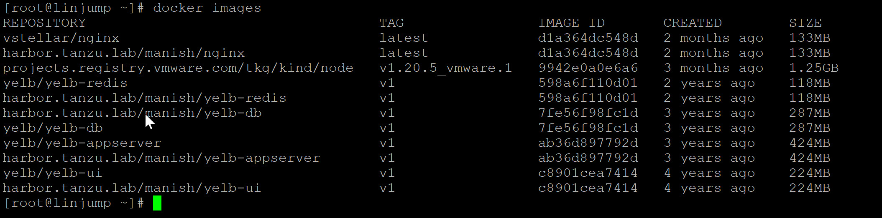
Task: Click the green terminal cursor block
Action: (157, 203)
